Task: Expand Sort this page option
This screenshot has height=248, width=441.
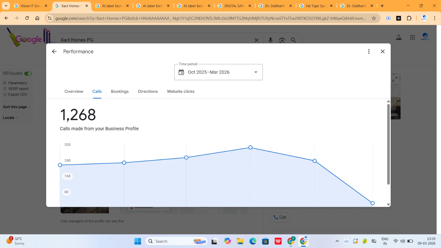Action: 17,107
